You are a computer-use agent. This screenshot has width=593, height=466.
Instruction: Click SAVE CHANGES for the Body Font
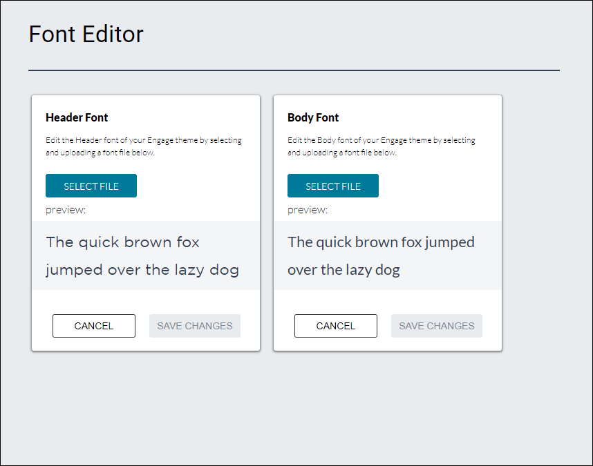(x=436, y=325)
